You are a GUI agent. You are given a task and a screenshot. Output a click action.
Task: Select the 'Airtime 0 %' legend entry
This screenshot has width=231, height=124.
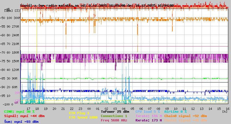coord(176,112)
